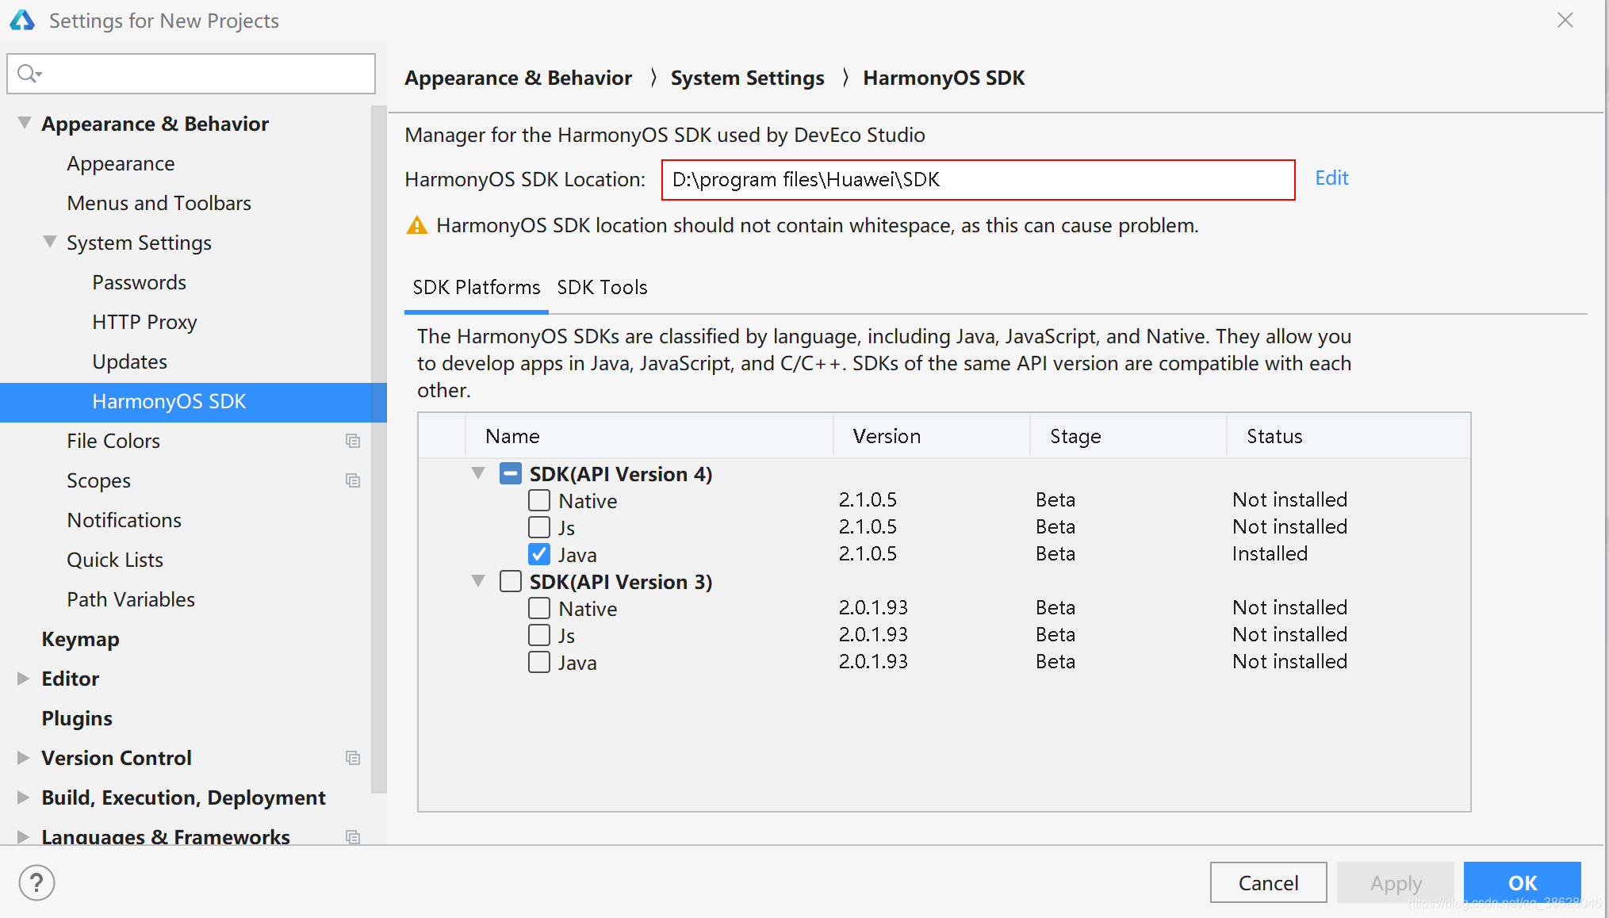Open the HTTP Proxy settings page
The image size is (1609, 918).
point(144,322)
